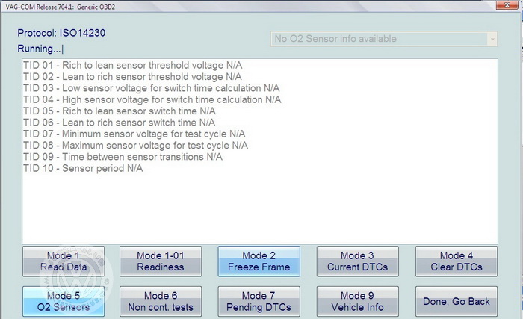Expand the O2 Sensor info dropdown

pos(492,39)
